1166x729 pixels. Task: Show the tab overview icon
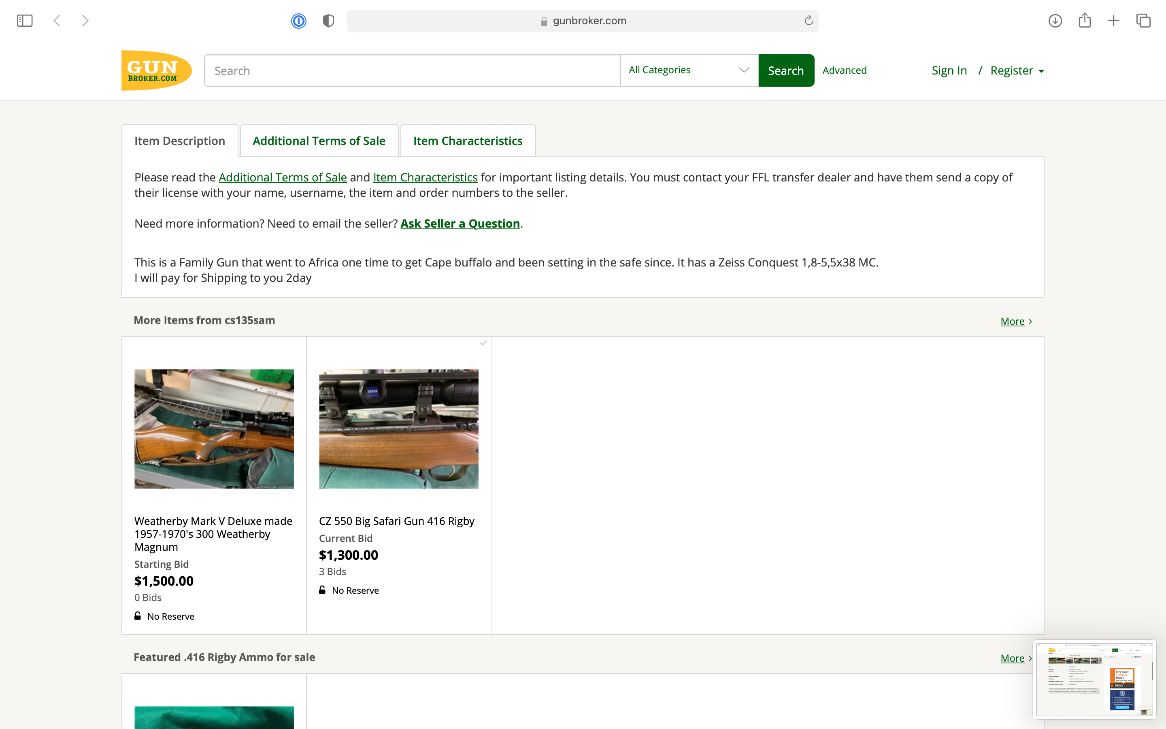pyautogui.click(x=1143, y=21)
